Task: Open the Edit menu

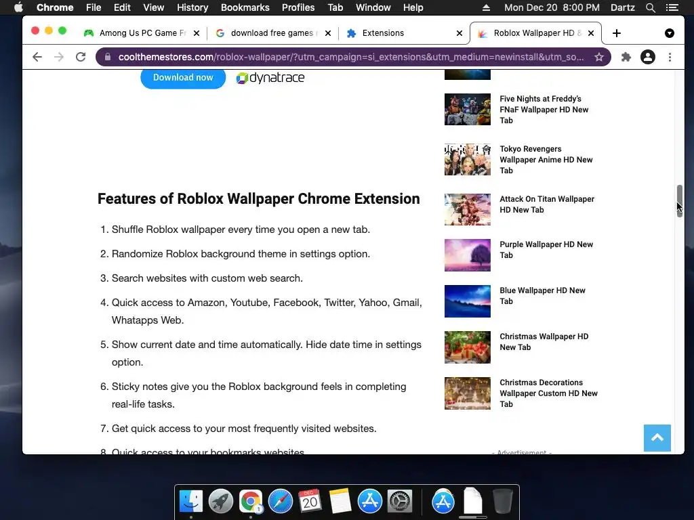Action: (x=122, y=7)
